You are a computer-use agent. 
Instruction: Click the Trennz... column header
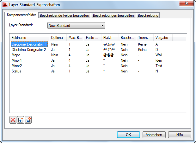pos(145,38)
